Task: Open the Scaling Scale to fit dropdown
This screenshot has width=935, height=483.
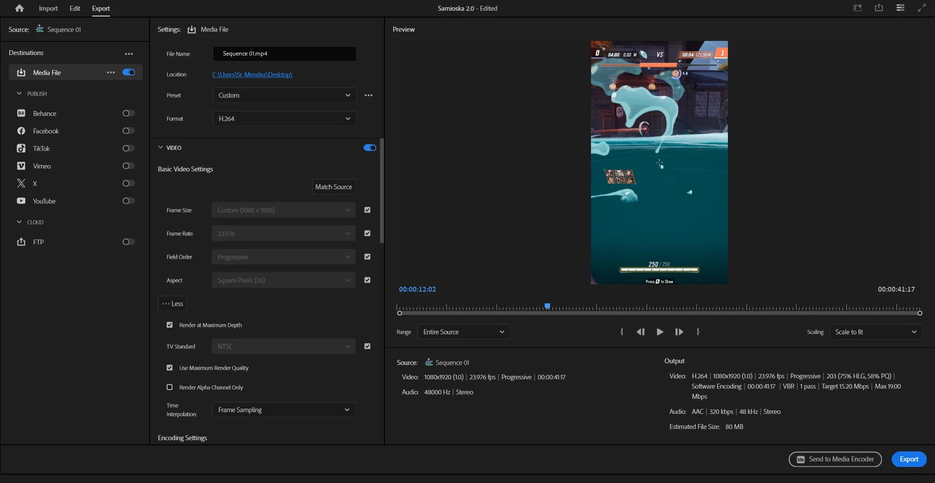Action: pos(876,332)
